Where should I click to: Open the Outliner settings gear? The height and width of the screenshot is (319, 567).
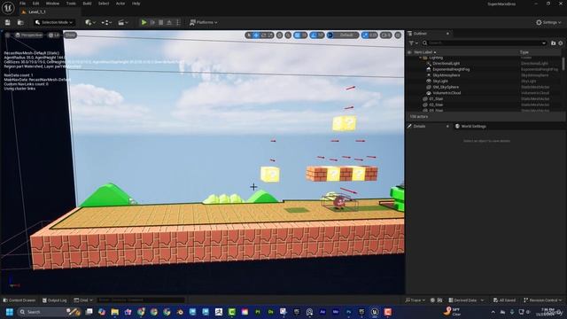(x=561, y=43)
